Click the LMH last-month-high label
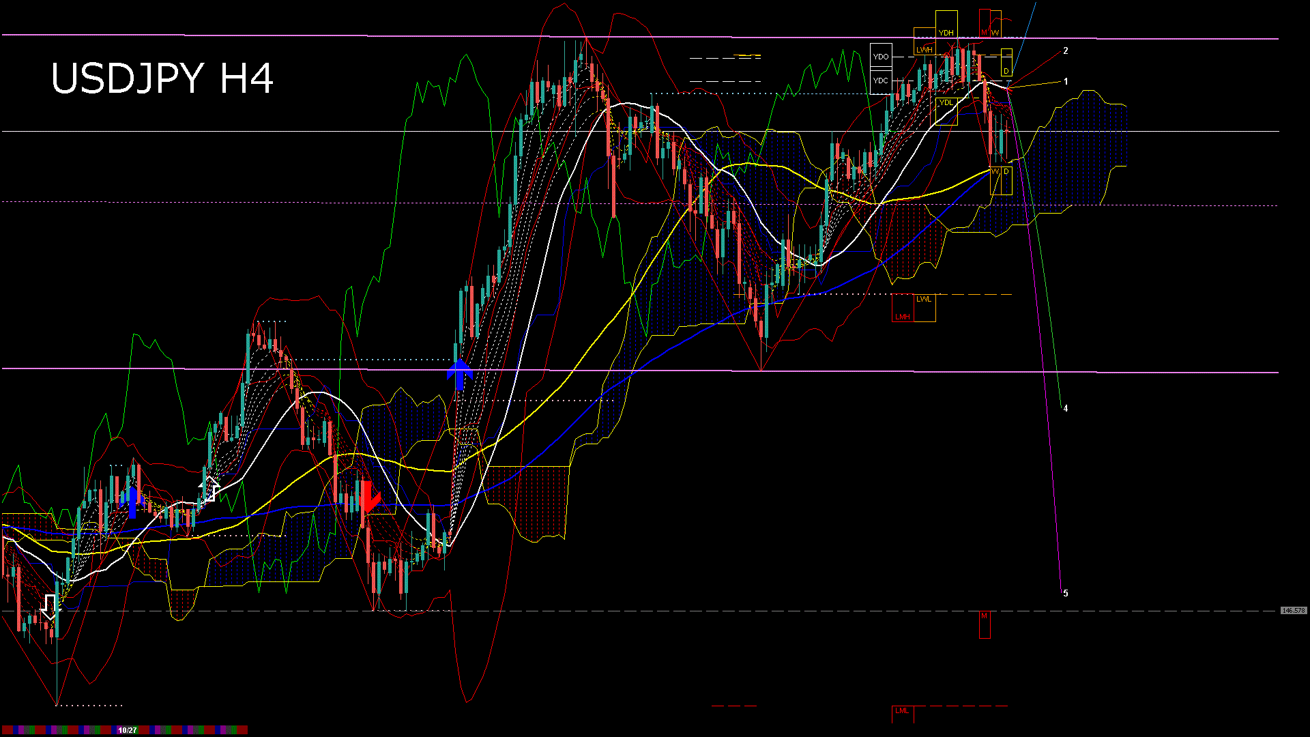Viewport: 1310px width, 737px height. (x=903, y=316)
